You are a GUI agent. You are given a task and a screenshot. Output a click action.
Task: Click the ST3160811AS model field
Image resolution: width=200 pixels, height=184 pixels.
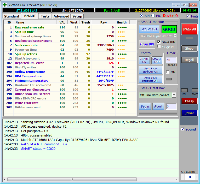[27, 10]
